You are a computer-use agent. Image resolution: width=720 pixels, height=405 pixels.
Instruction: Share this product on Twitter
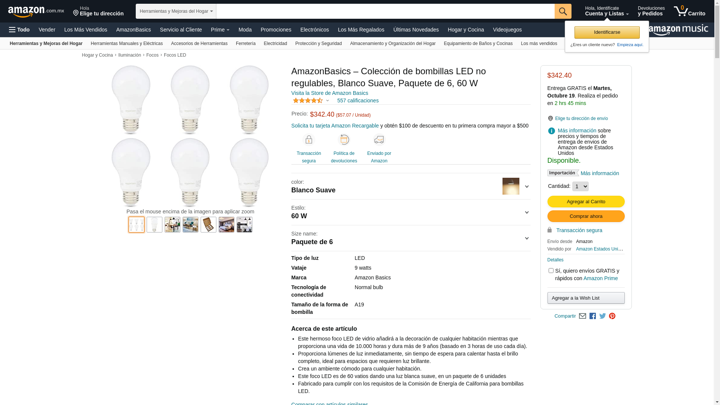603,316
